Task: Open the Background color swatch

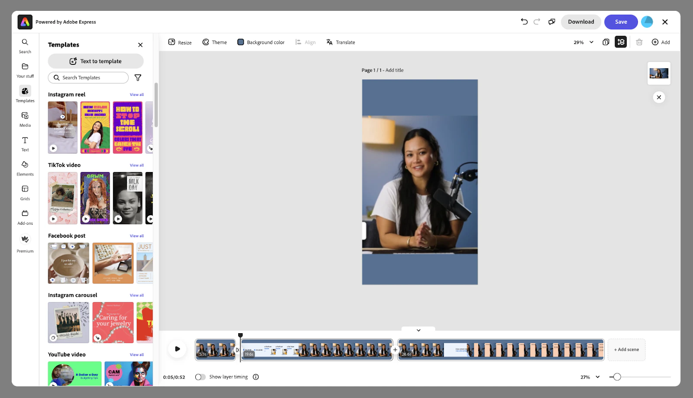Action: (240, 42)
